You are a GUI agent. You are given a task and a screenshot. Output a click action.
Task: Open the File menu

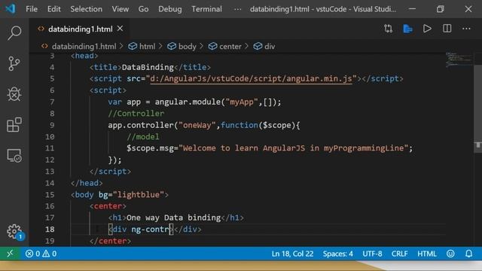(x=32, y=9)
